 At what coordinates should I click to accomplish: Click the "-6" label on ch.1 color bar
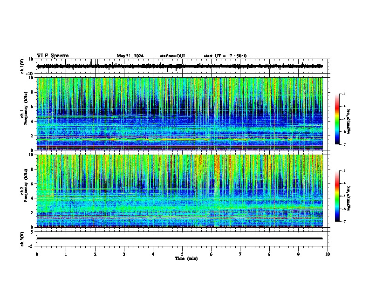343,132
